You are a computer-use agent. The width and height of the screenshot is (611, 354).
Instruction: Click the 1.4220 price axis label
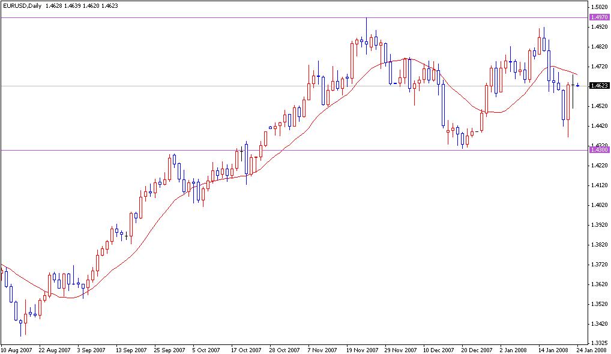pyautogui.click(x=600, y=166)
